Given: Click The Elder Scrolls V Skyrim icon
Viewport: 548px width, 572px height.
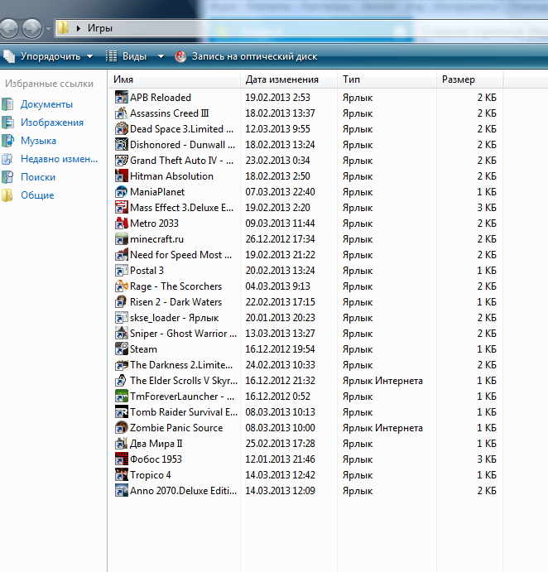Looking at the screenshot, I should (x=121, y=381).
